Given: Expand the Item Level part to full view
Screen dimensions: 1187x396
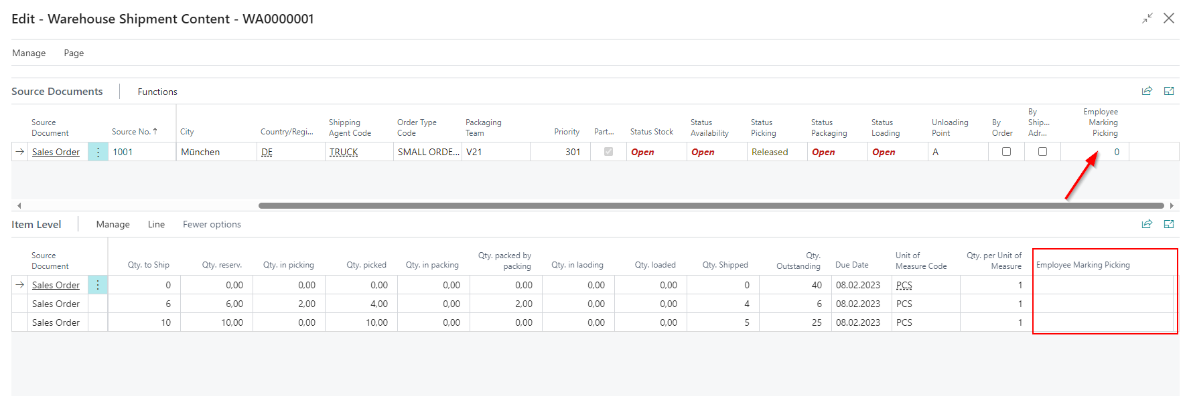Looking at the screenshot, I should coord(1169,224).
